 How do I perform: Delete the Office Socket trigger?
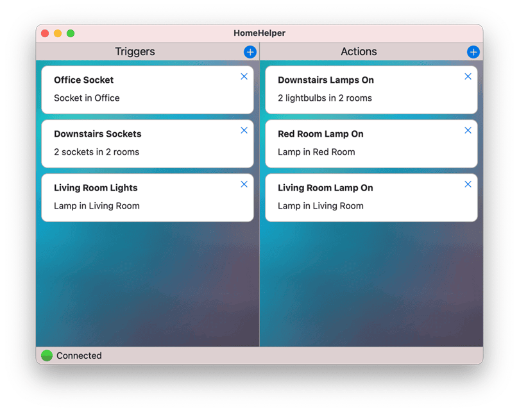[244, 76]
